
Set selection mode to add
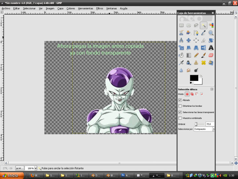(x=192, y=94)
